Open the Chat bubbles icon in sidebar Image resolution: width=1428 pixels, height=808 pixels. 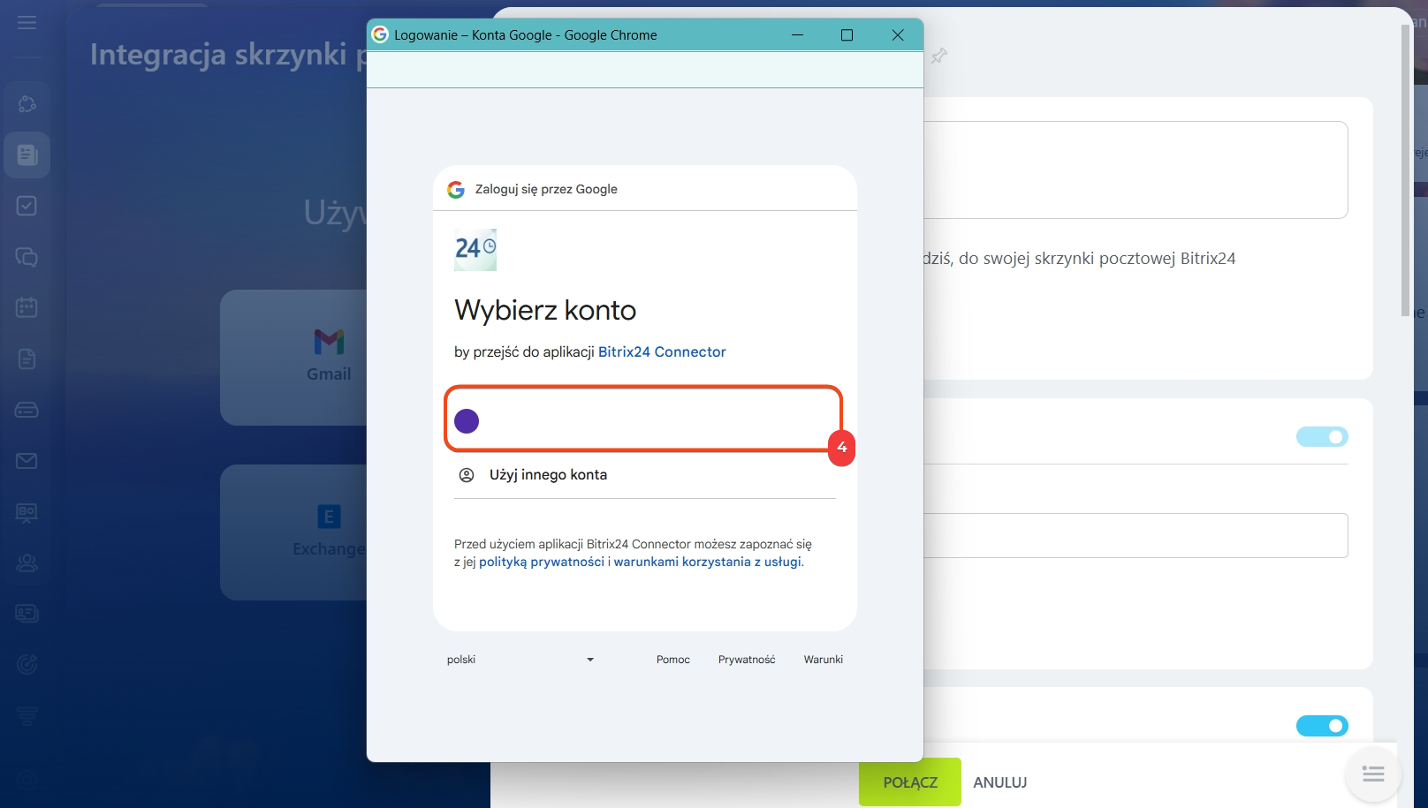coord(27,257)
